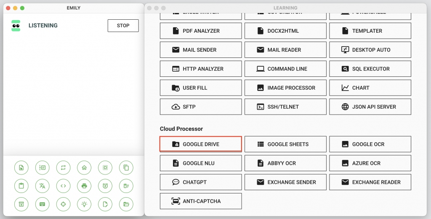Click the repeat loop arrows icon
This screenshot has height=219, width=431.
click(63, 167)
